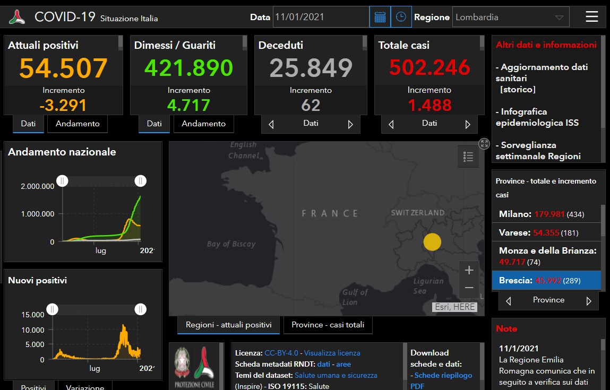Viewport: 610px width, 390px height.
Task: Click the clock time icon
Action: tap(401, 17)
